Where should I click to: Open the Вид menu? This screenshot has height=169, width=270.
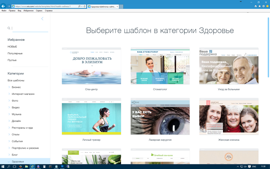pos(19,10)
